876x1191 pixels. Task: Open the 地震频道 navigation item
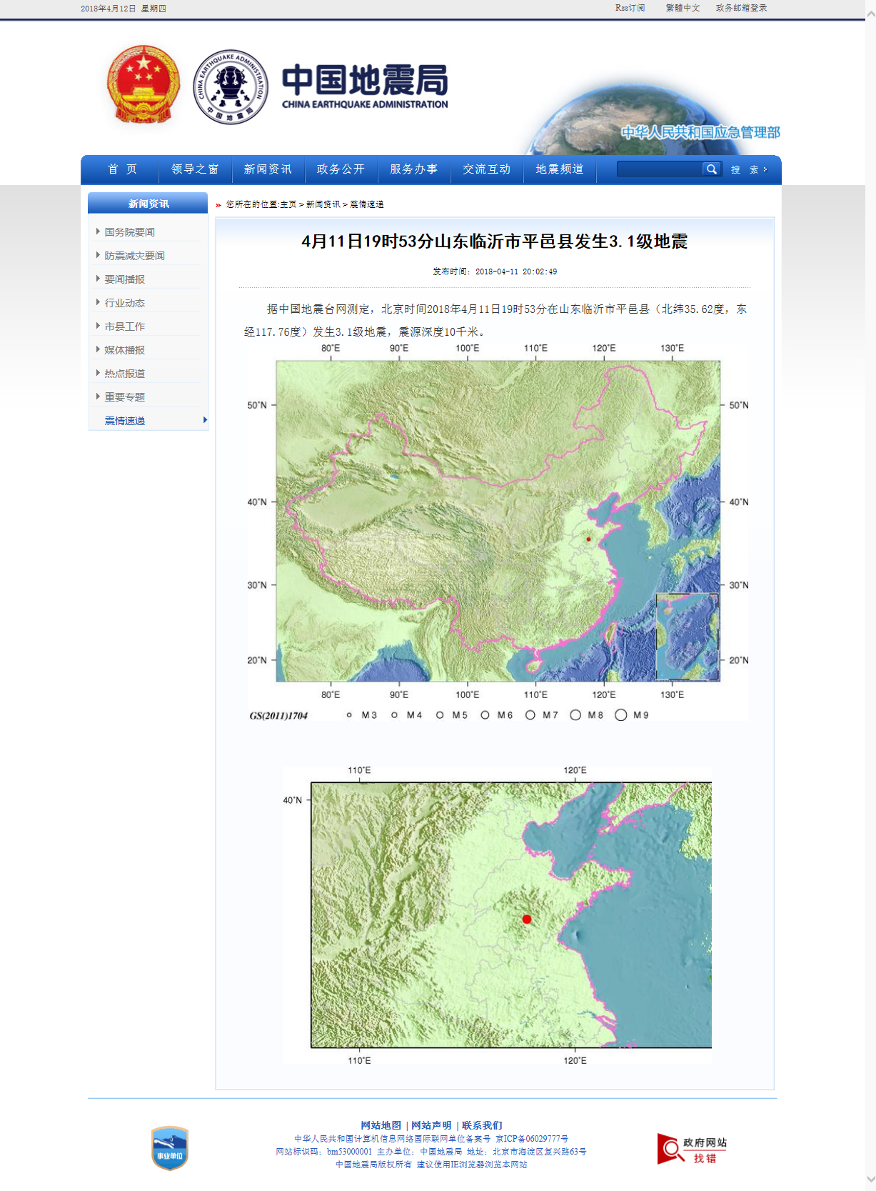tap(560, 169)
